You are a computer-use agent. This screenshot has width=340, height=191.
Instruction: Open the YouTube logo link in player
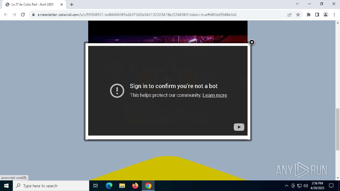click(x=239, y=127)
